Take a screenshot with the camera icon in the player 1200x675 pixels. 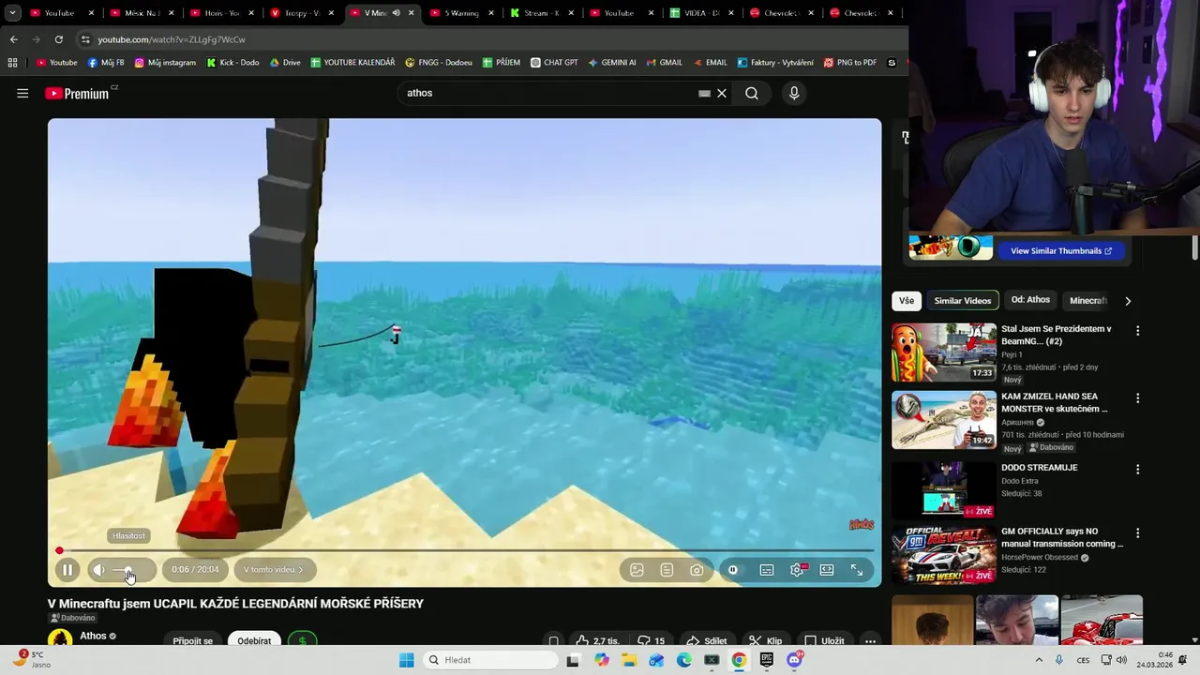coord(697,570)
